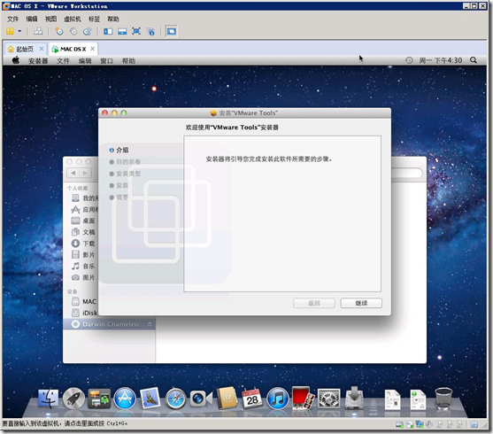Viewport: 493px width, 434px height.
Task: Select 桌面 in Finder sidebar
Action: (x=83, y=221)
